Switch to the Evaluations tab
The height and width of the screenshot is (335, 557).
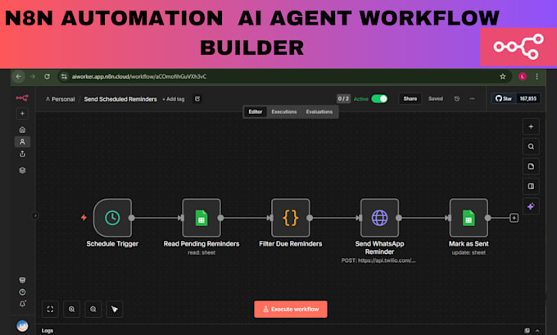click(x=319, y=111)
